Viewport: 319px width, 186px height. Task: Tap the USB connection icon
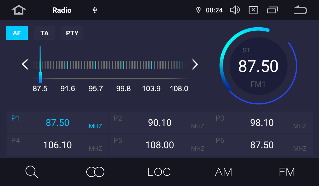tap(95, 10)
